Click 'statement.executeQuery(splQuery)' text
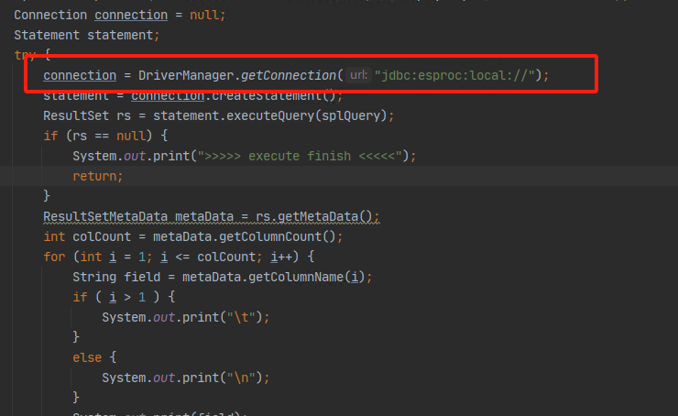 coord(269,115)
